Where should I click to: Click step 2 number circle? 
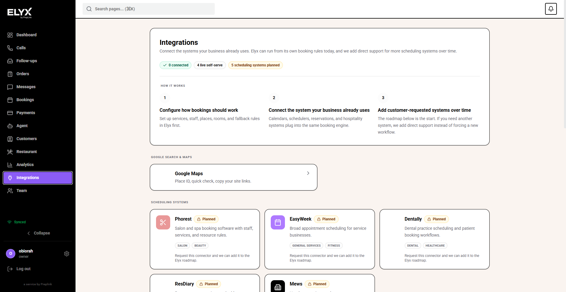click(274, 98)
